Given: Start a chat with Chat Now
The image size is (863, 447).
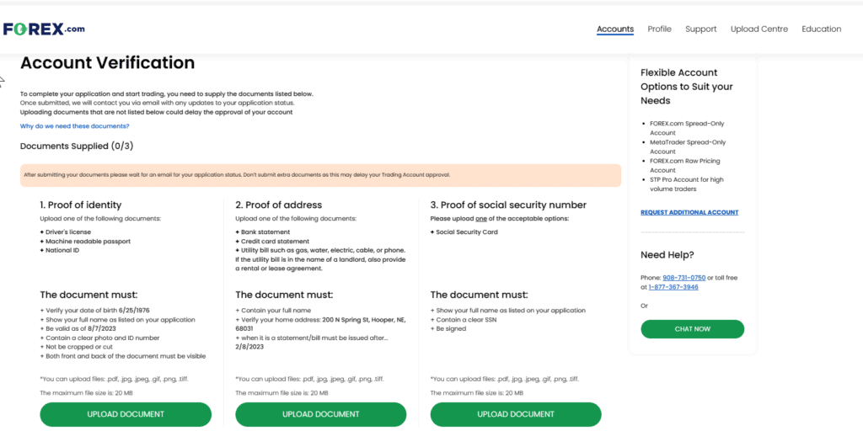Looking at the screenshot, I should [692, 329].
